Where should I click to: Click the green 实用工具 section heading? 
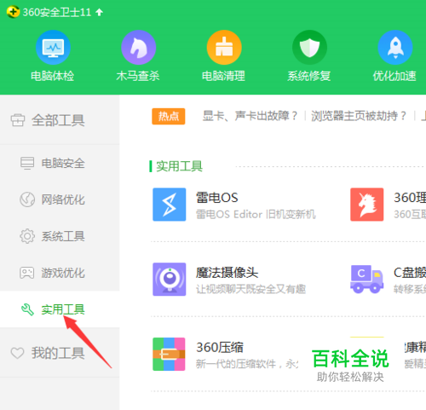[180, 166]
